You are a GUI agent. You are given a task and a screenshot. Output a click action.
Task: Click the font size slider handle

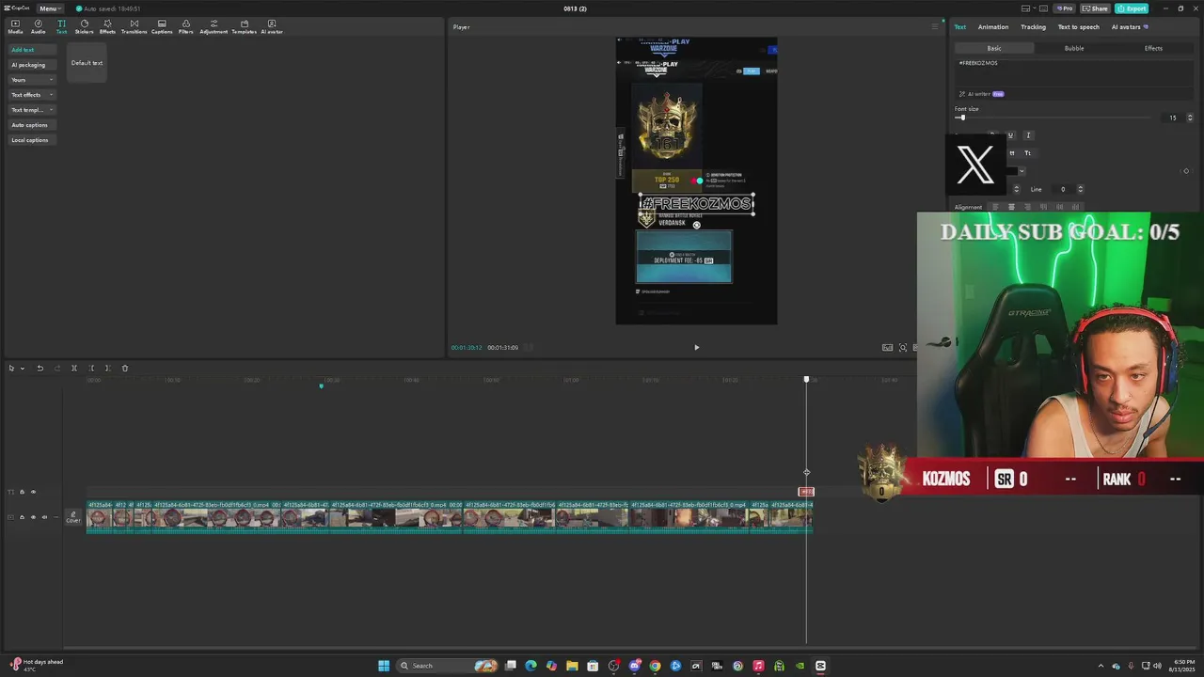(x=962, y=118)
